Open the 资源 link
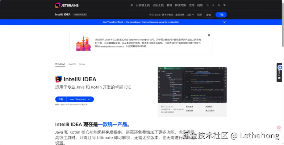284x145 pixels. point(199,15)
